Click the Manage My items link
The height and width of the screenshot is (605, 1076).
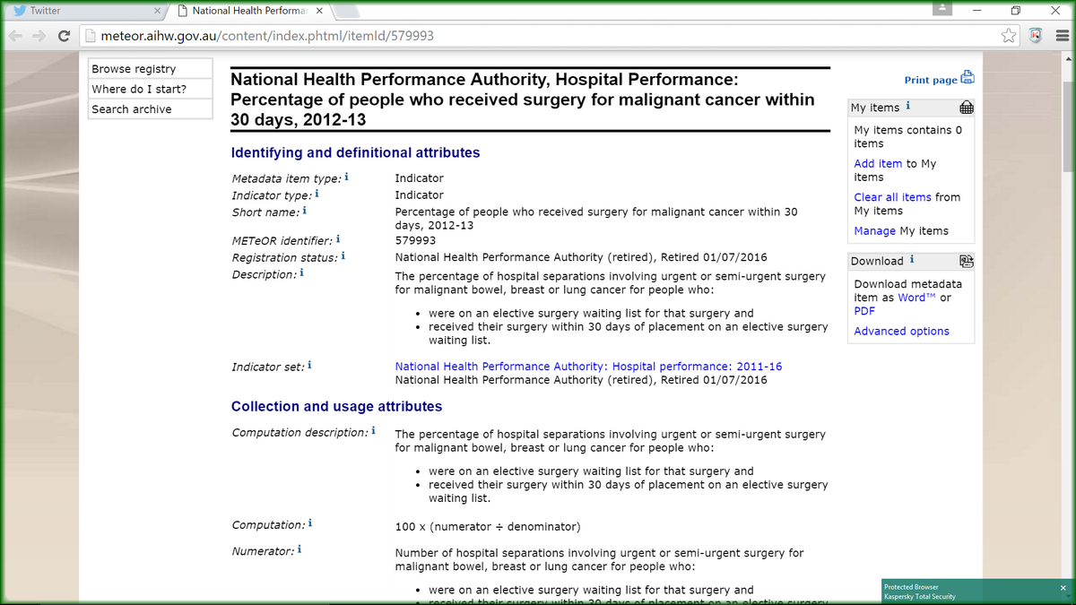click(875, 230)
